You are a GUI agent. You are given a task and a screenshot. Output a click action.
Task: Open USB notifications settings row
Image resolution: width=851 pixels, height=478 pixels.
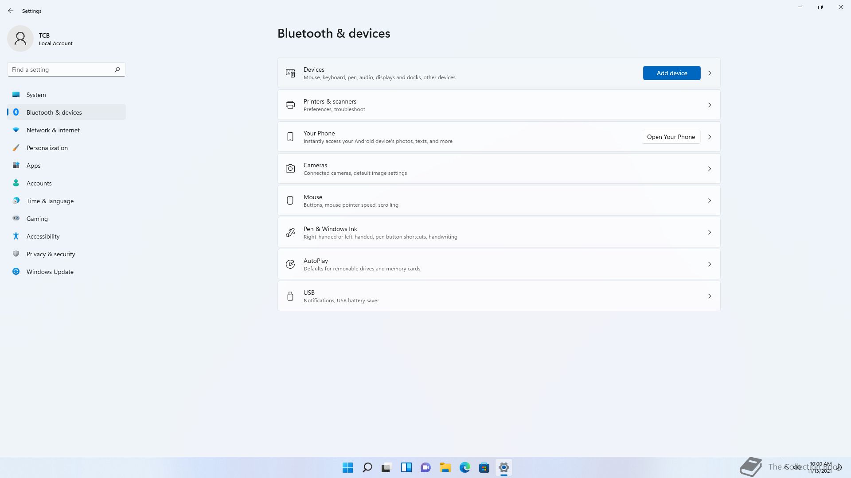pos(499,296)
